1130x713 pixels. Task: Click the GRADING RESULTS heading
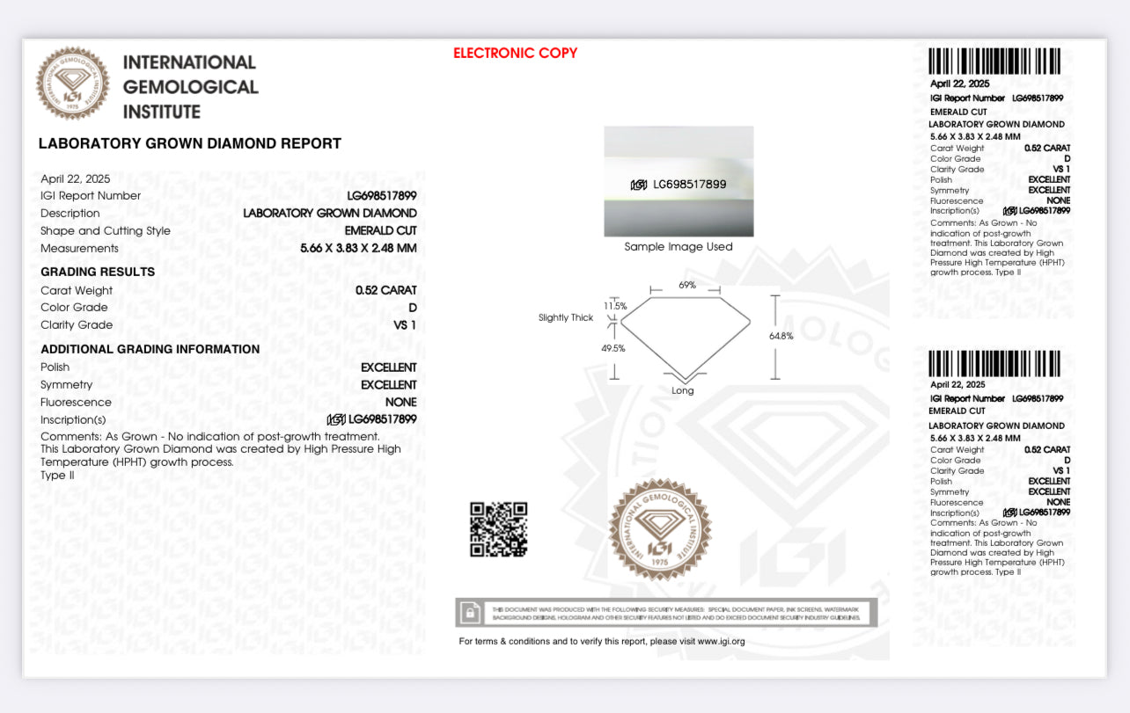coord(98,272)
